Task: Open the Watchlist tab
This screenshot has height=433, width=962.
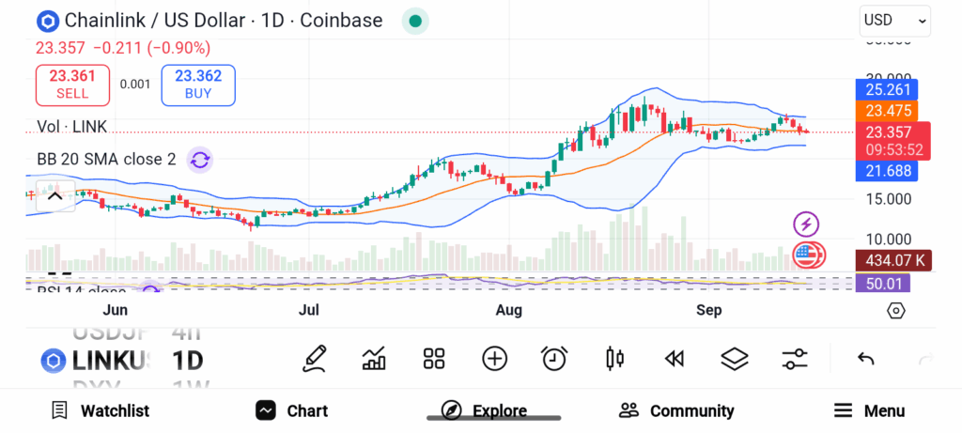Action: (101, 410)
